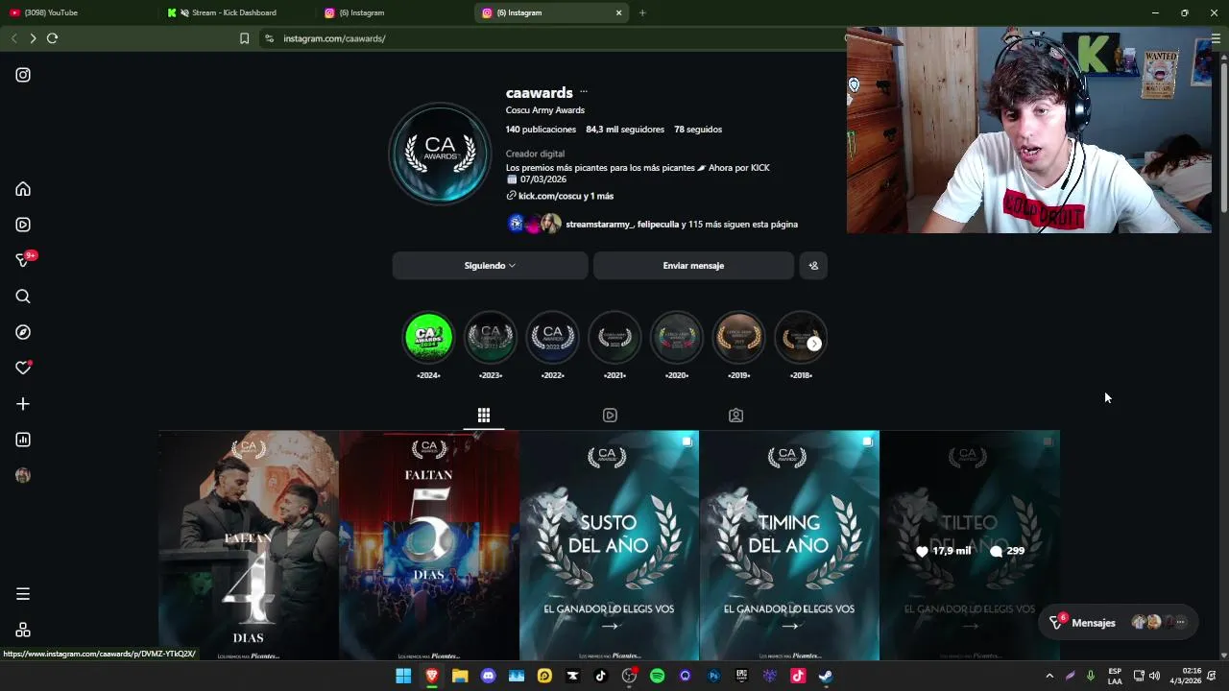
Task: View the 78 seguidos list
Action: 698,130
